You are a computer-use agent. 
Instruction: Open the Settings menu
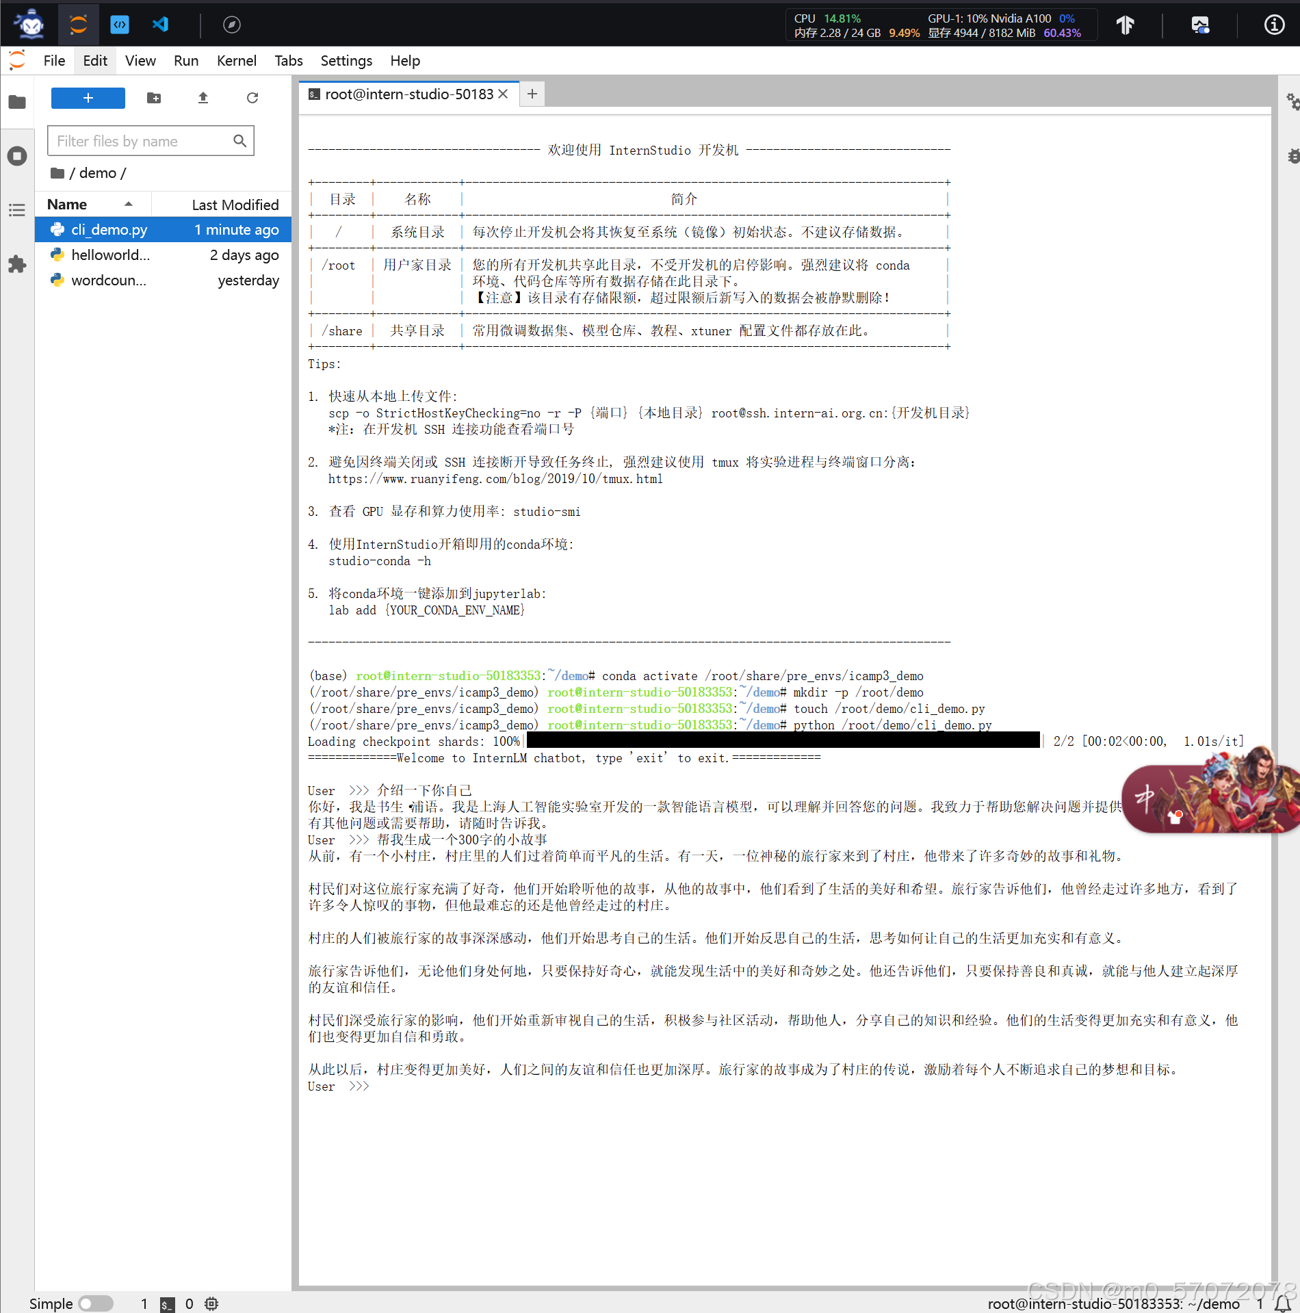click(346, 61)
